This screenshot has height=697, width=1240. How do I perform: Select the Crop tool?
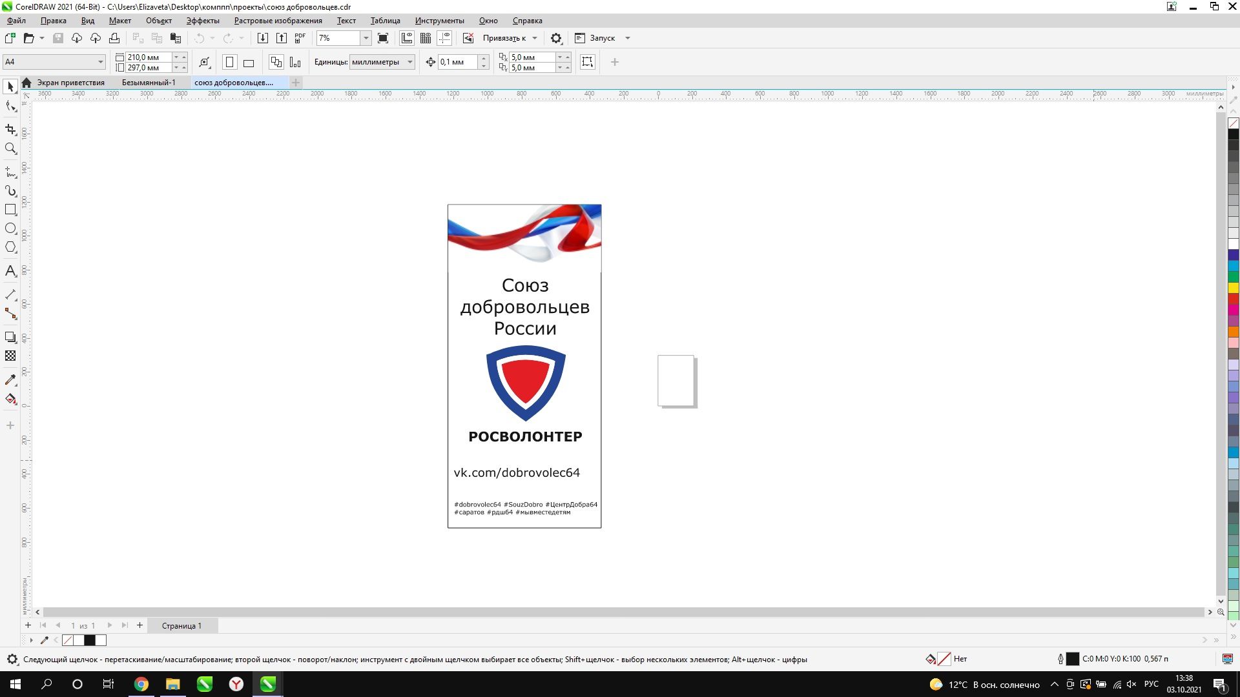coord(10,129)
